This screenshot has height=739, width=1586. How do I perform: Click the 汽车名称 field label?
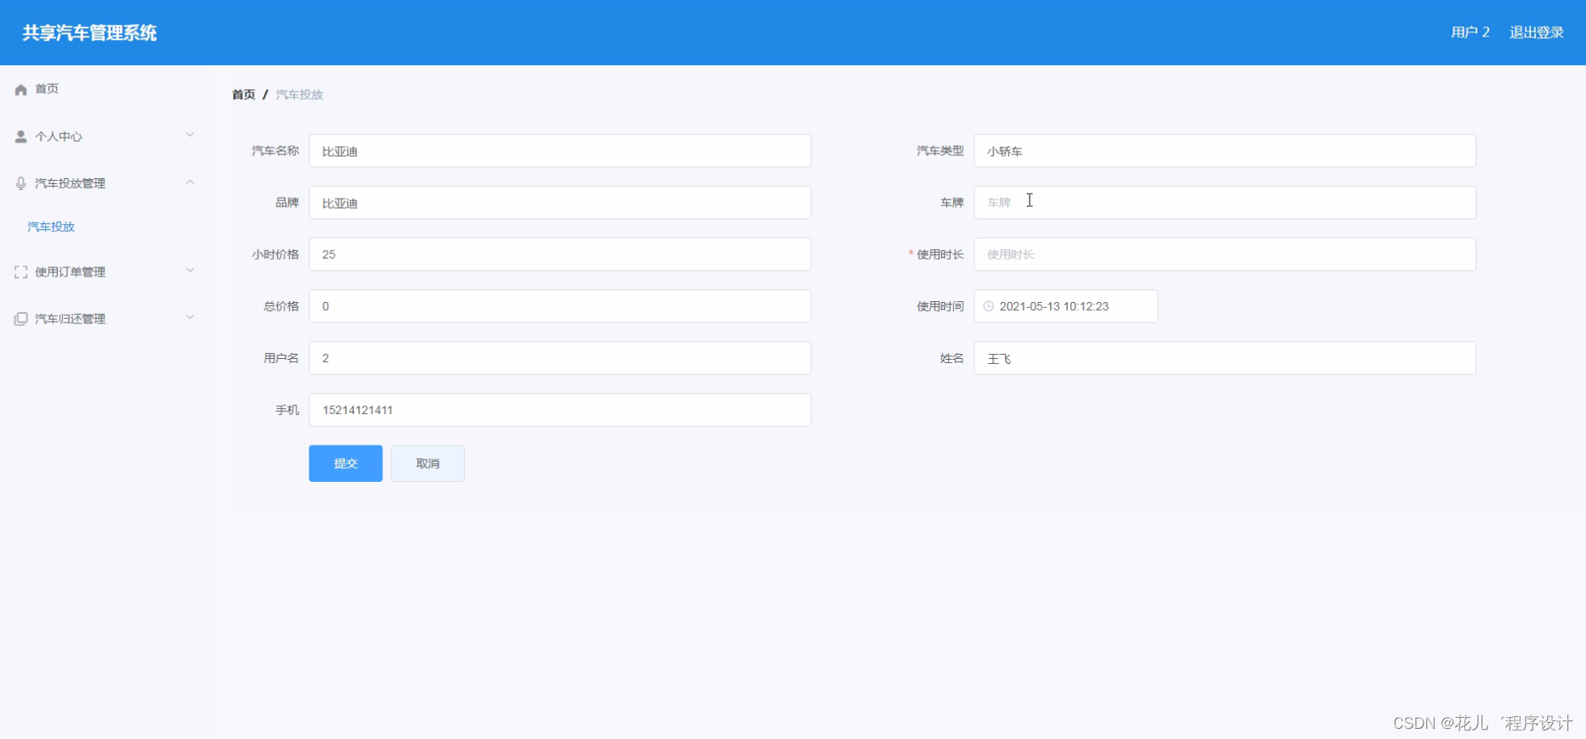(x=275, y=151)
